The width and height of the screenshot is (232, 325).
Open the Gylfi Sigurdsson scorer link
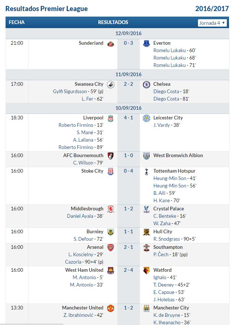[70, 91]
